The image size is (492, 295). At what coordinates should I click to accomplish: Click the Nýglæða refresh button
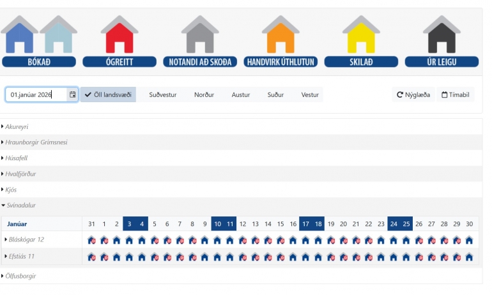[x=413, y=95]
